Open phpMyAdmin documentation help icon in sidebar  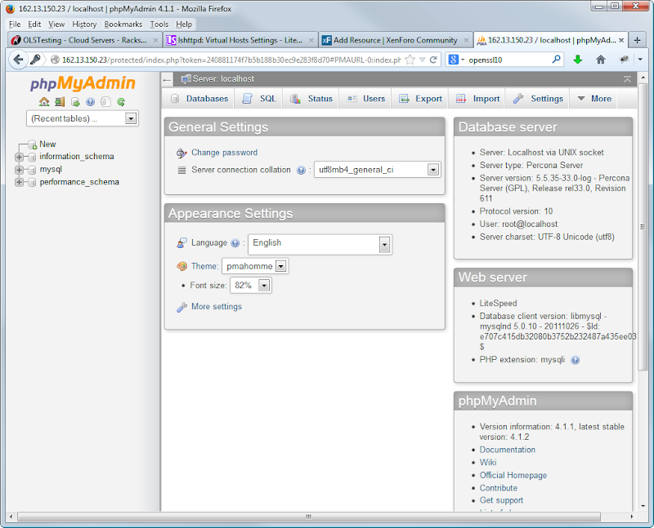click(x=90, y=102)
